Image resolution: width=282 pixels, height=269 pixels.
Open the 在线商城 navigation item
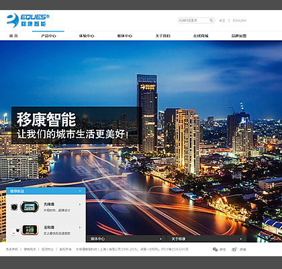click(201, 36)
